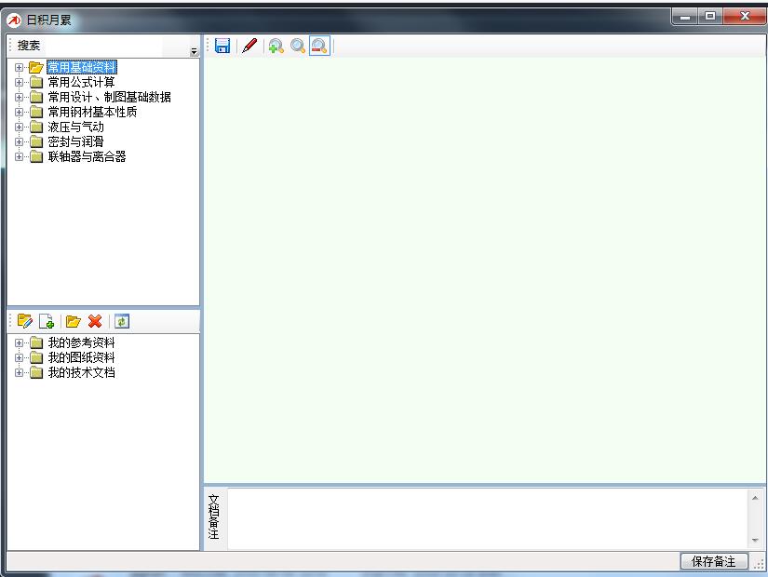Click folder icon beside 液压与气动

click(36, 127)
